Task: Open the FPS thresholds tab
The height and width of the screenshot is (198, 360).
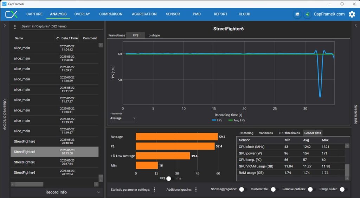Action: click(289, 133)
